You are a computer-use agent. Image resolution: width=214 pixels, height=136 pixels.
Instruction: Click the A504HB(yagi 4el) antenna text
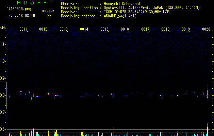[120, 16]
